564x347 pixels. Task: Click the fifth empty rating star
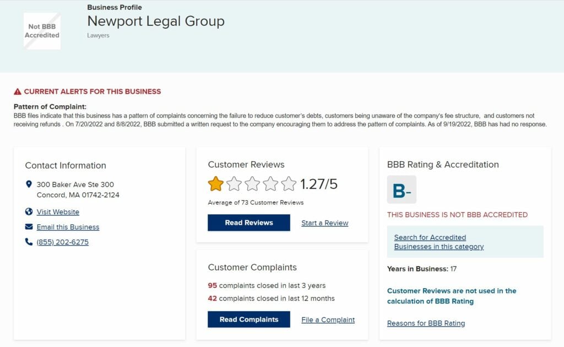(x=289, y=184)
